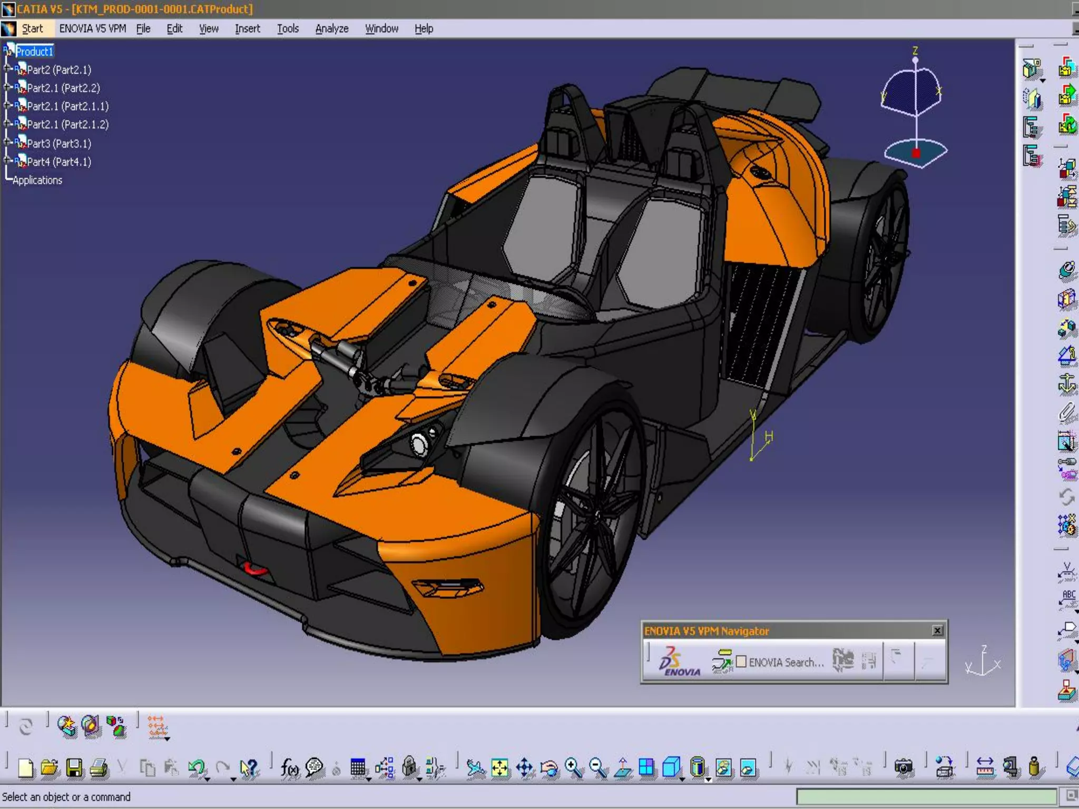Open the file with the folder icon

49,767
